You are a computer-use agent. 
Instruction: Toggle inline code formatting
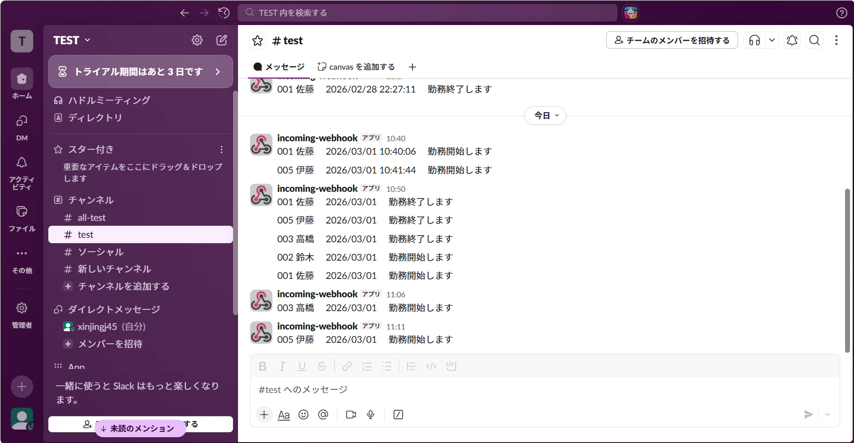click(x=431, y=367)
